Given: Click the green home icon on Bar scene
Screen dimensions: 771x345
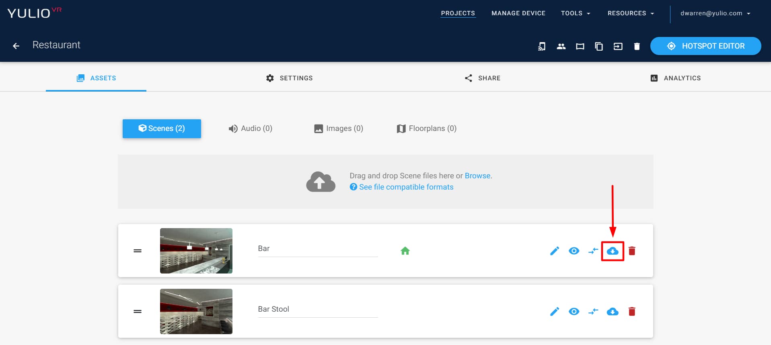Looking at the screenshot, I should (x=405, y=251).
